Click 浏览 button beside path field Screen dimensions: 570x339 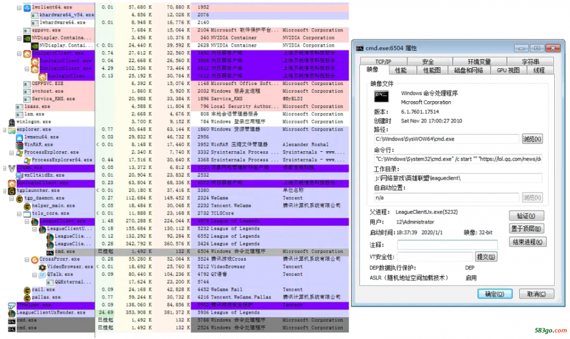(x=532, y=139)
